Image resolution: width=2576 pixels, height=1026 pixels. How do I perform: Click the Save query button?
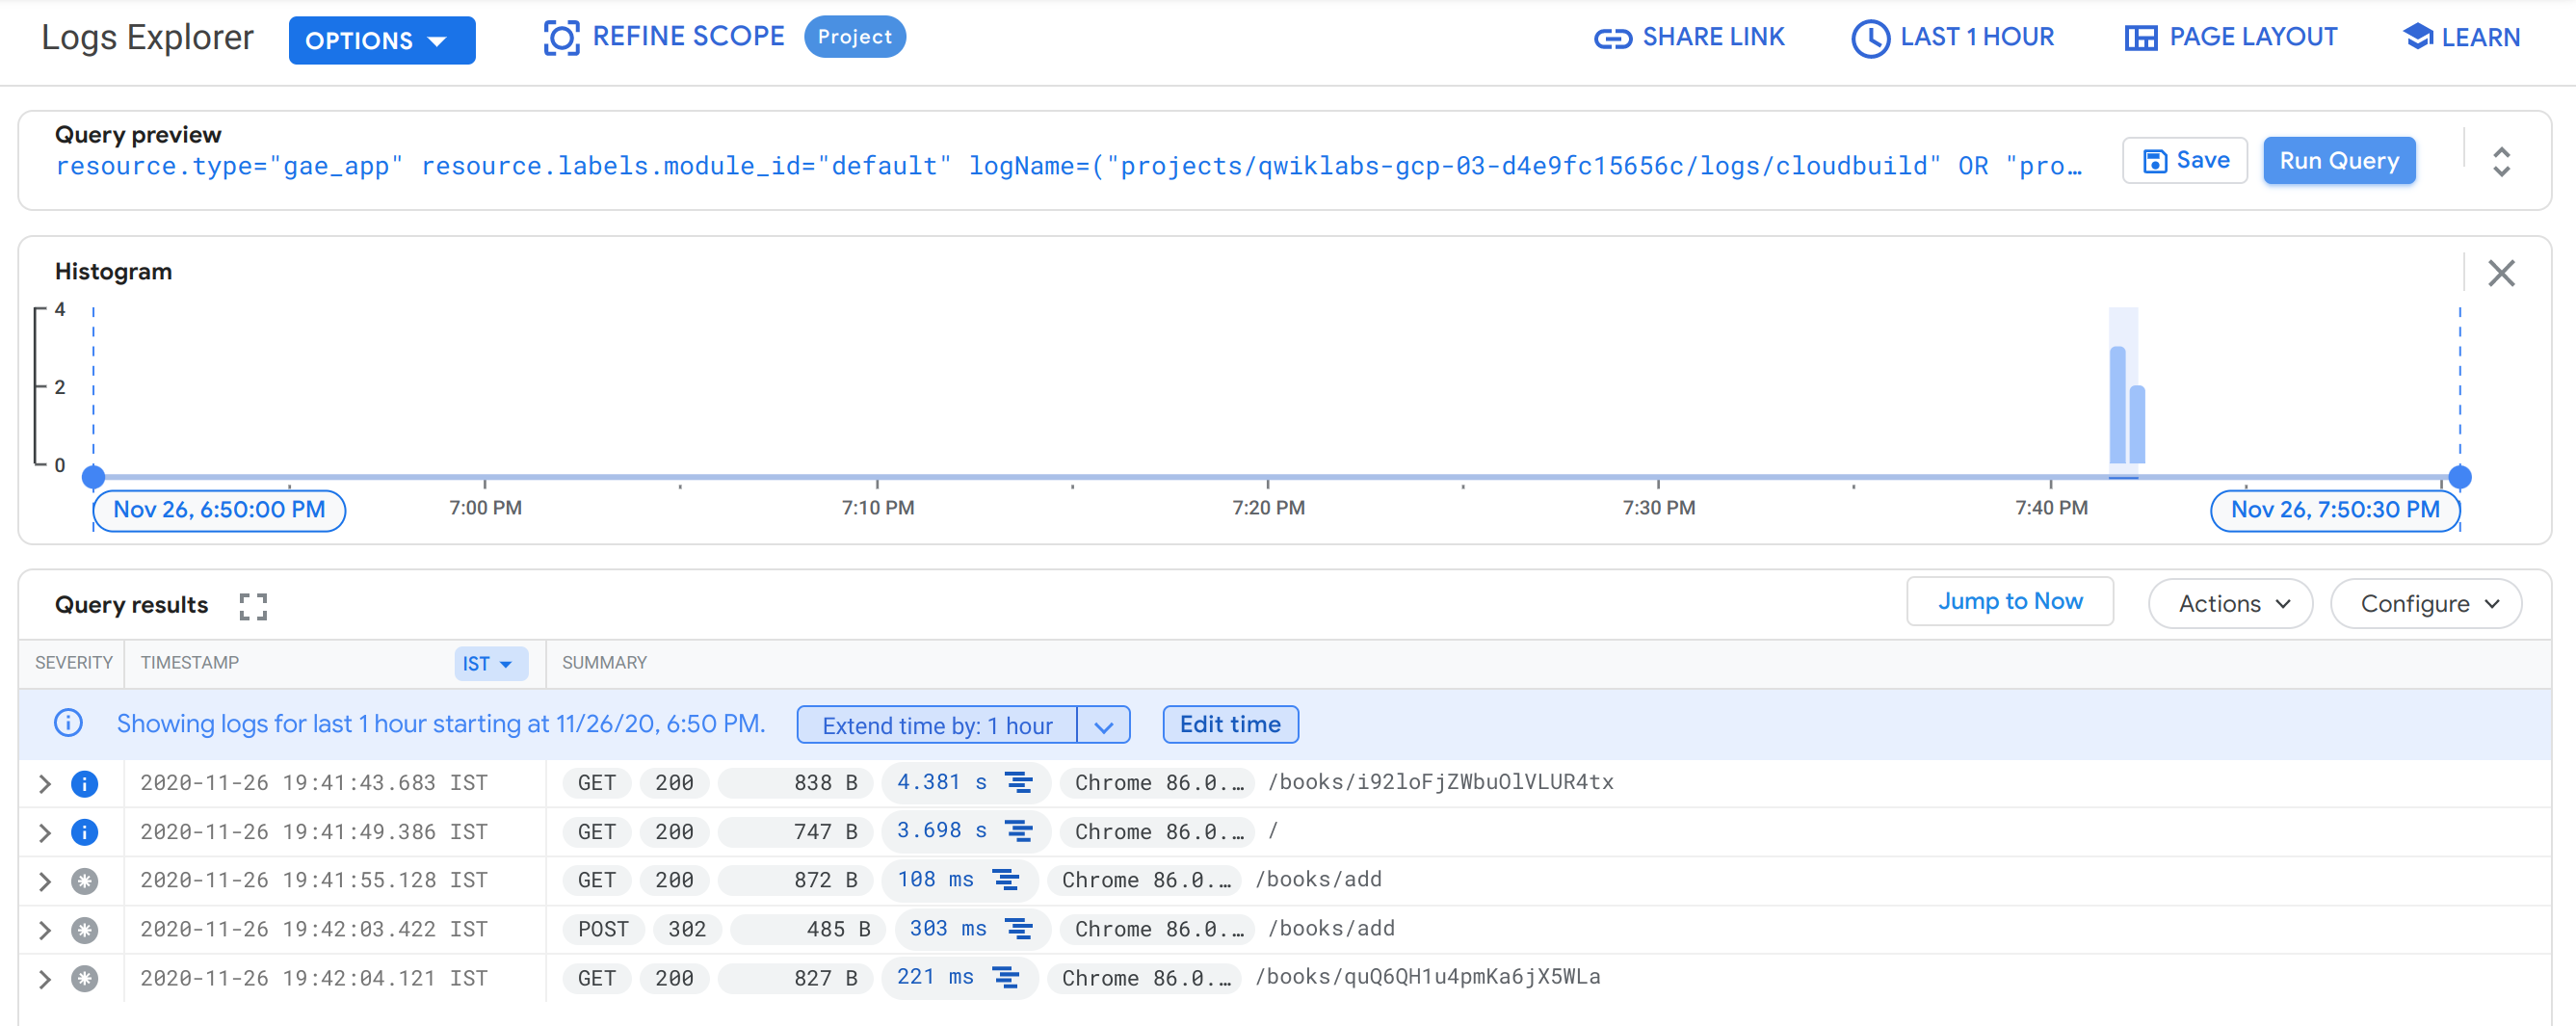[2184, 160]
